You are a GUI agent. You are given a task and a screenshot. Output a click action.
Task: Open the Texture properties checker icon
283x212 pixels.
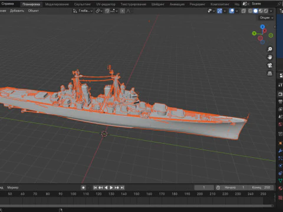pos(281,197)
